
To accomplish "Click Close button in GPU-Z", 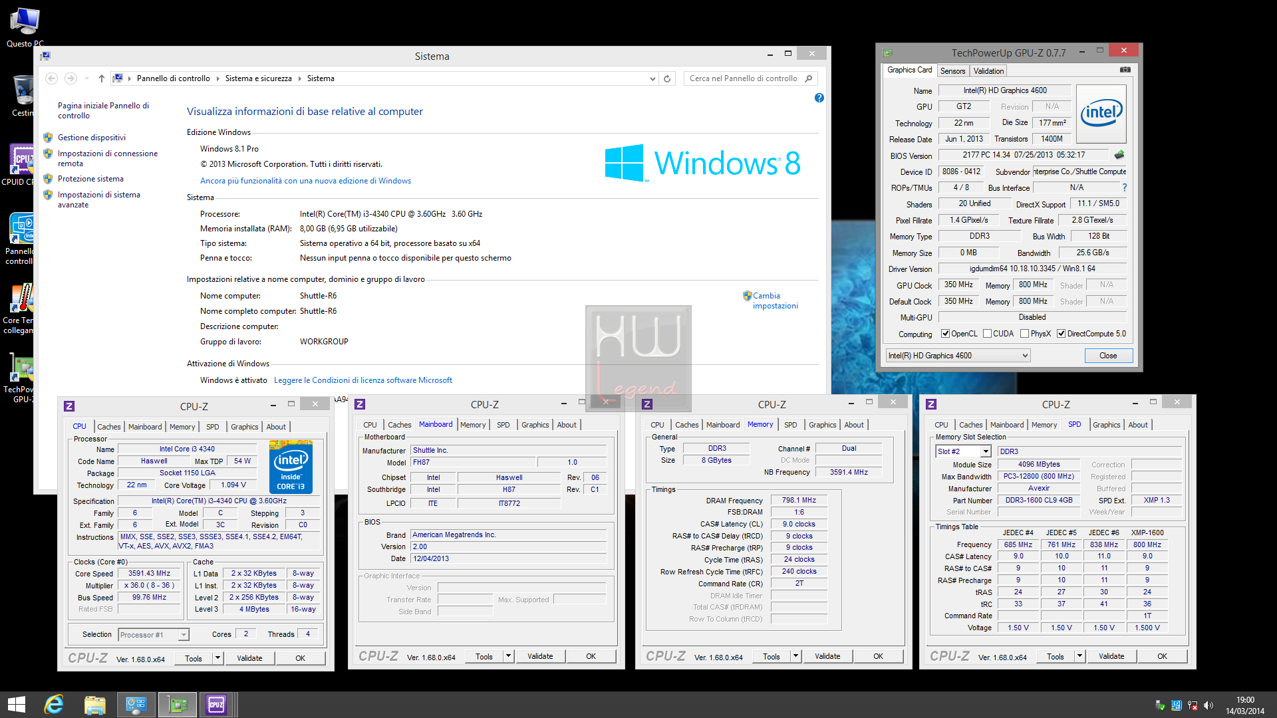I will click(1108, 356).
